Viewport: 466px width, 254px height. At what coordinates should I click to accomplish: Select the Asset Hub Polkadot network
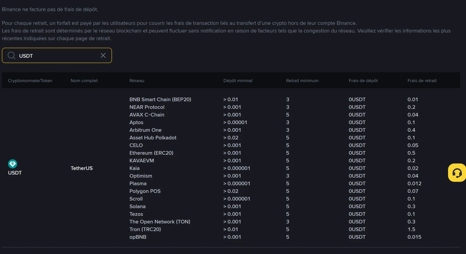click(153, 137)
